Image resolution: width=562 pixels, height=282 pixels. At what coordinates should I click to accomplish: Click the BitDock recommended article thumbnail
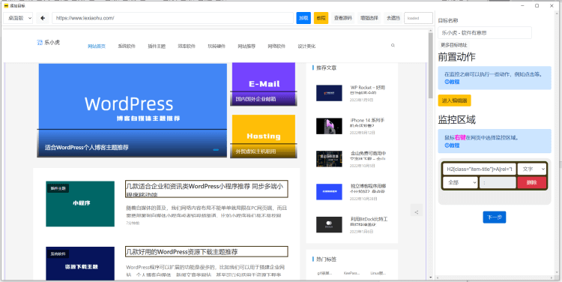click(329, 224)
